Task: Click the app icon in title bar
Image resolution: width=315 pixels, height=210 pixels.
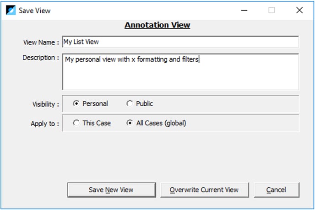Action: (11, 10)
